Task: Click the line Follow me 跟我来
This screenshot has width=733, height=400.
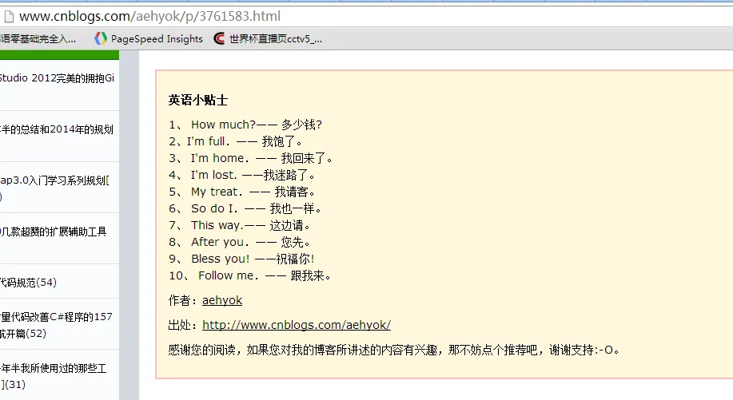Action: click(250, 275)
